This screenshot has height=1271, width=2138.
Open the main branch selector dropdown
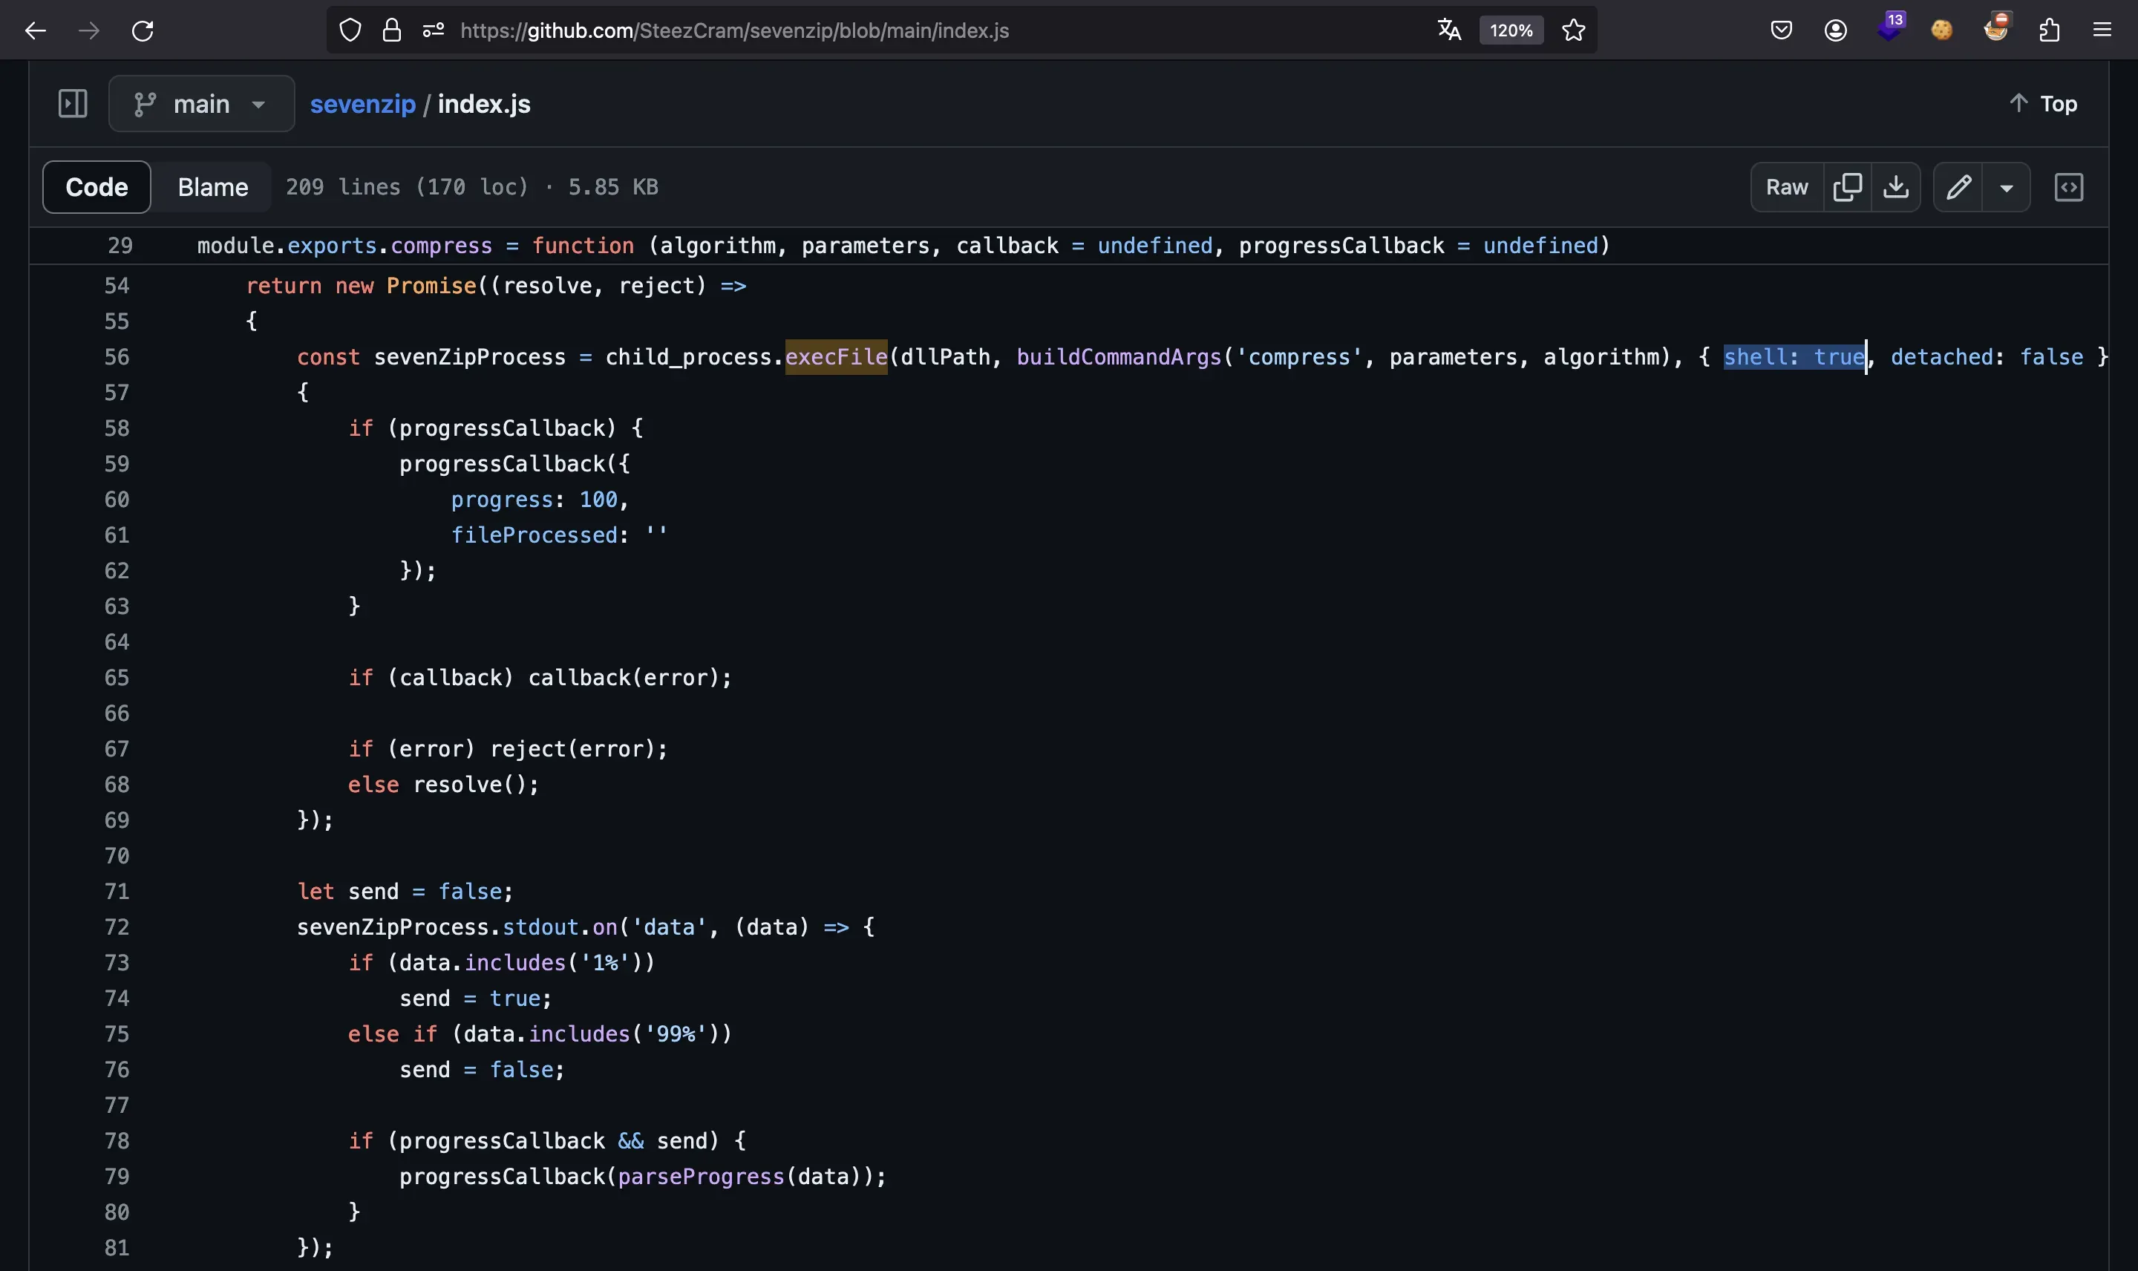201,104
